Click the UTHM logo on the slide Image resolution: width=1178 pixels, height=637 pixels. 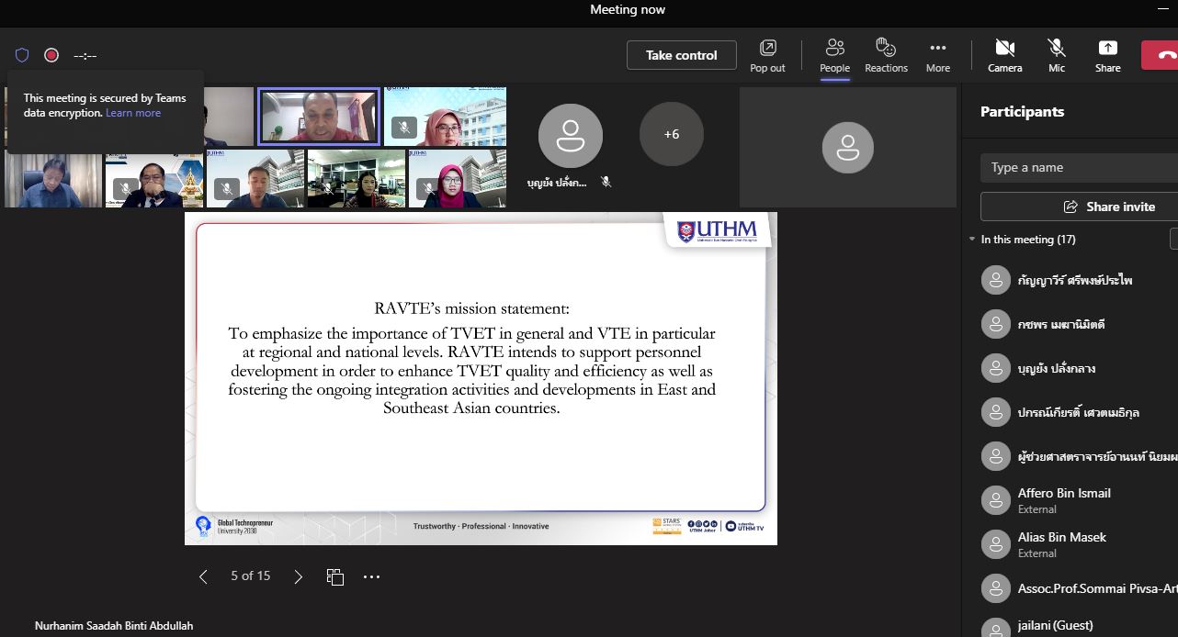pos(717,230)
